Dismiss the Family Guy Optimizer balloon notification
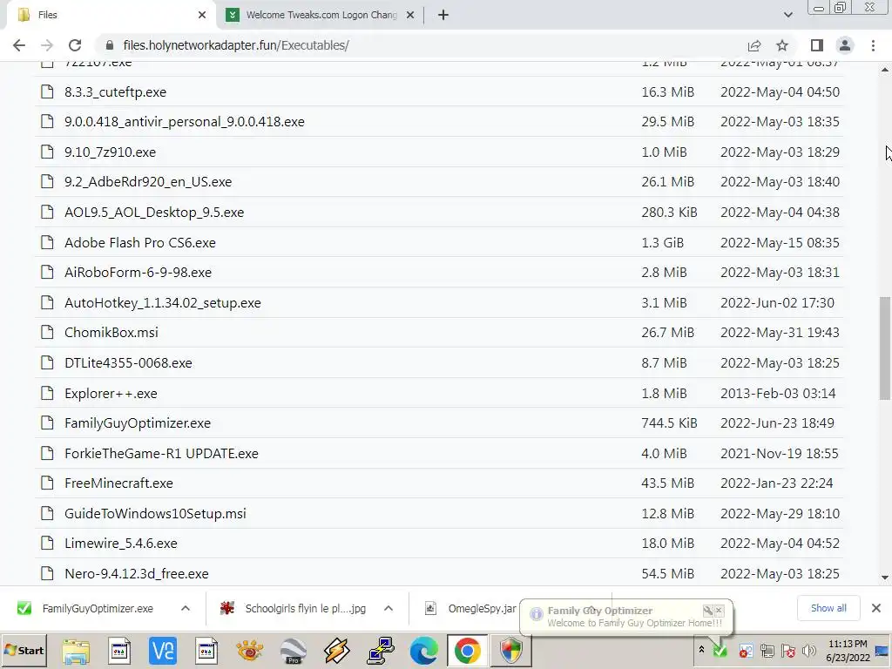This screenshot has height=669, width=892. pos(719,611)
